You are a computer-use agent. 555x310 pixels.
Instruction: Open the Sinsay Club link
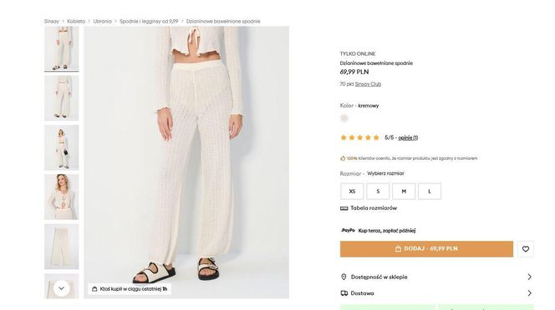click(x=368, y=84)
